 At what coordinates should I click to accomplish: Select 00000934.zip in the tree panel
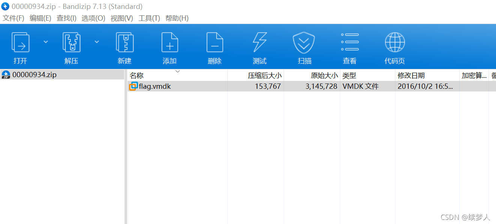[62, 75]
